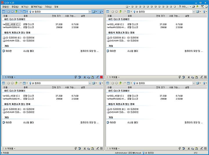209x155 pixels.
Task: Click lightning icon in top-right pane status bar
Action: click(180, 77)
